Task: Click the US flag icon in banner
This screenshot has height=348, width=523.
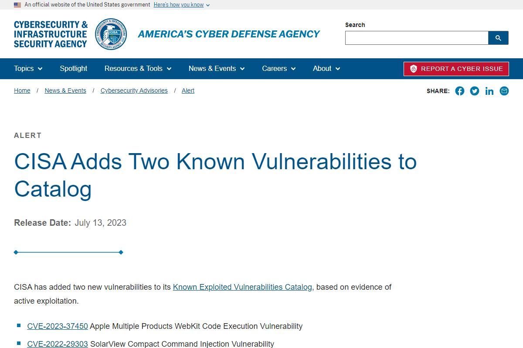Action: pyautogui.click(x=17, y=5)
